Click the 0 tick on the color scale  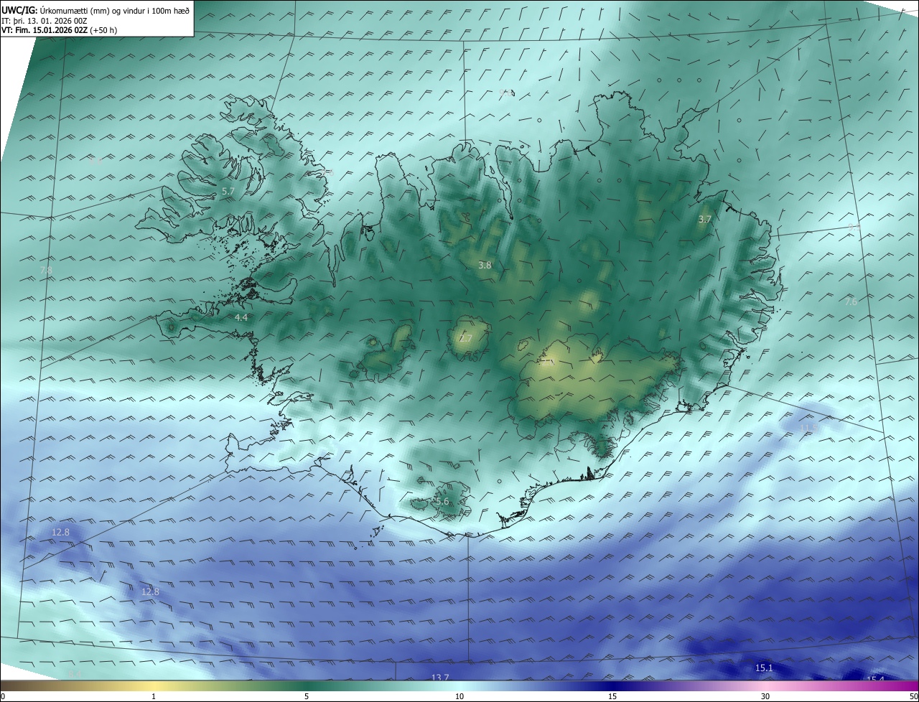click(x=3, y=696)
